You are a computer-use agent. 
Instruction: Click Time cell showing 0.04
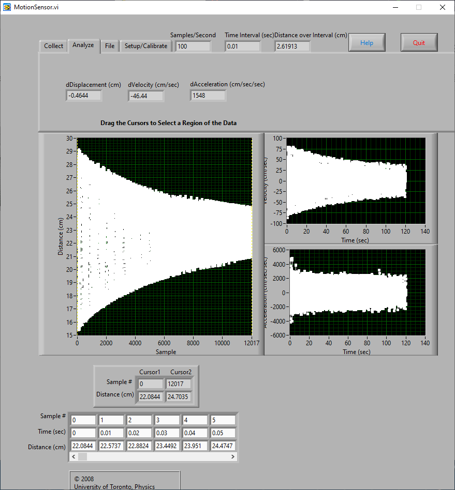coord(195,433)
